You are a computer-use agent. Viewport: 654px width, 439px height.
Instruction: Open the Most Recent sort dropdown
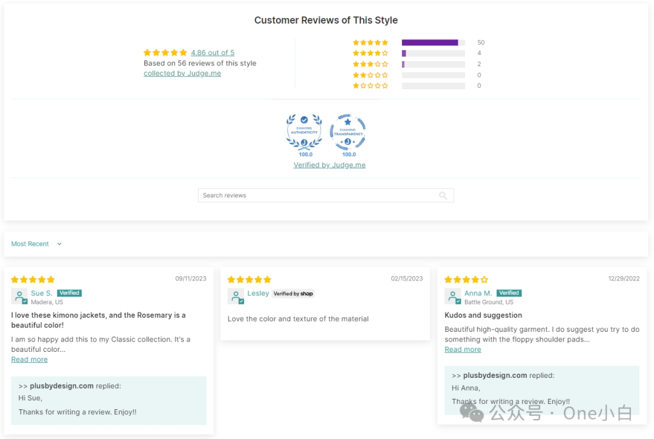(x=36, y=243)
